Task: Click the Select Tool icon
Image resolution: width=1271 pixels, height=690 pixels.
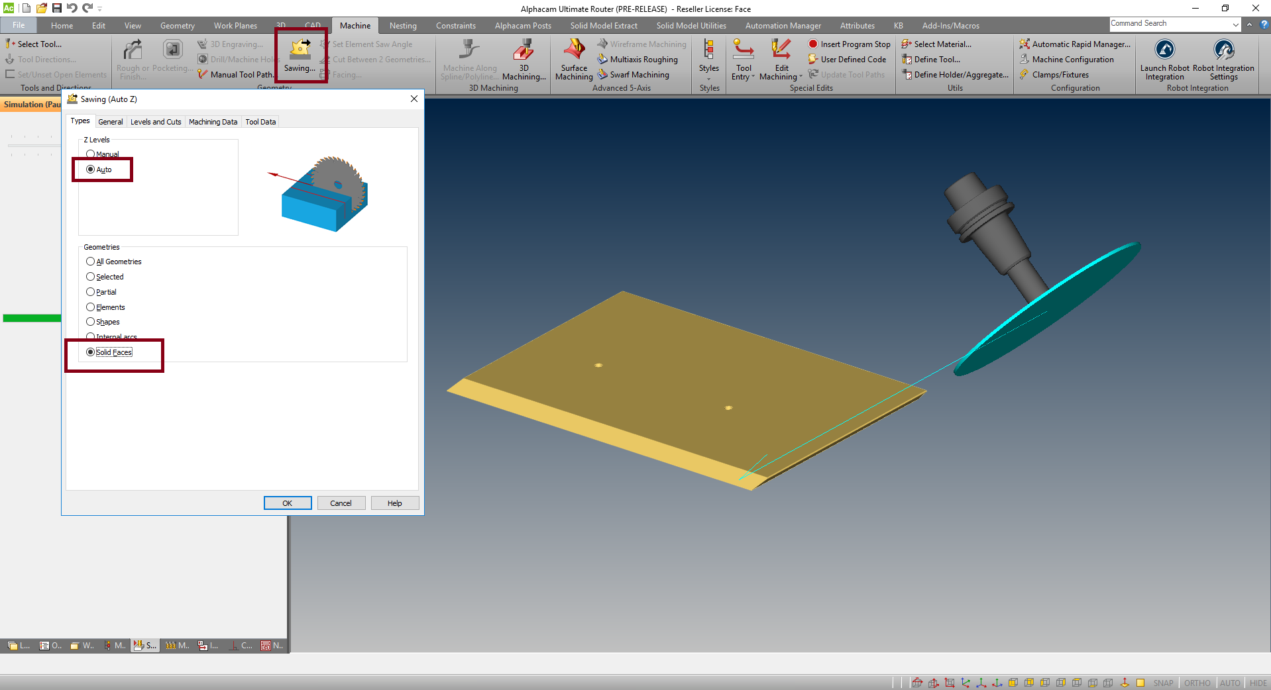Action: (10, 44)
